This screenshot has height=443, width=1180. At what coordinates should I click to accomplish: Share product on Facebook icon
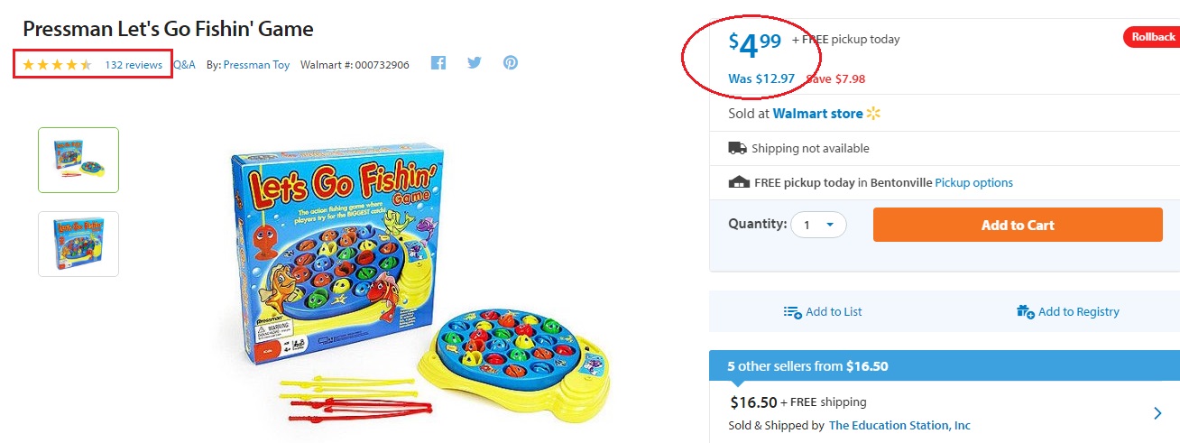pyautogui.click(x=438, y=64)
